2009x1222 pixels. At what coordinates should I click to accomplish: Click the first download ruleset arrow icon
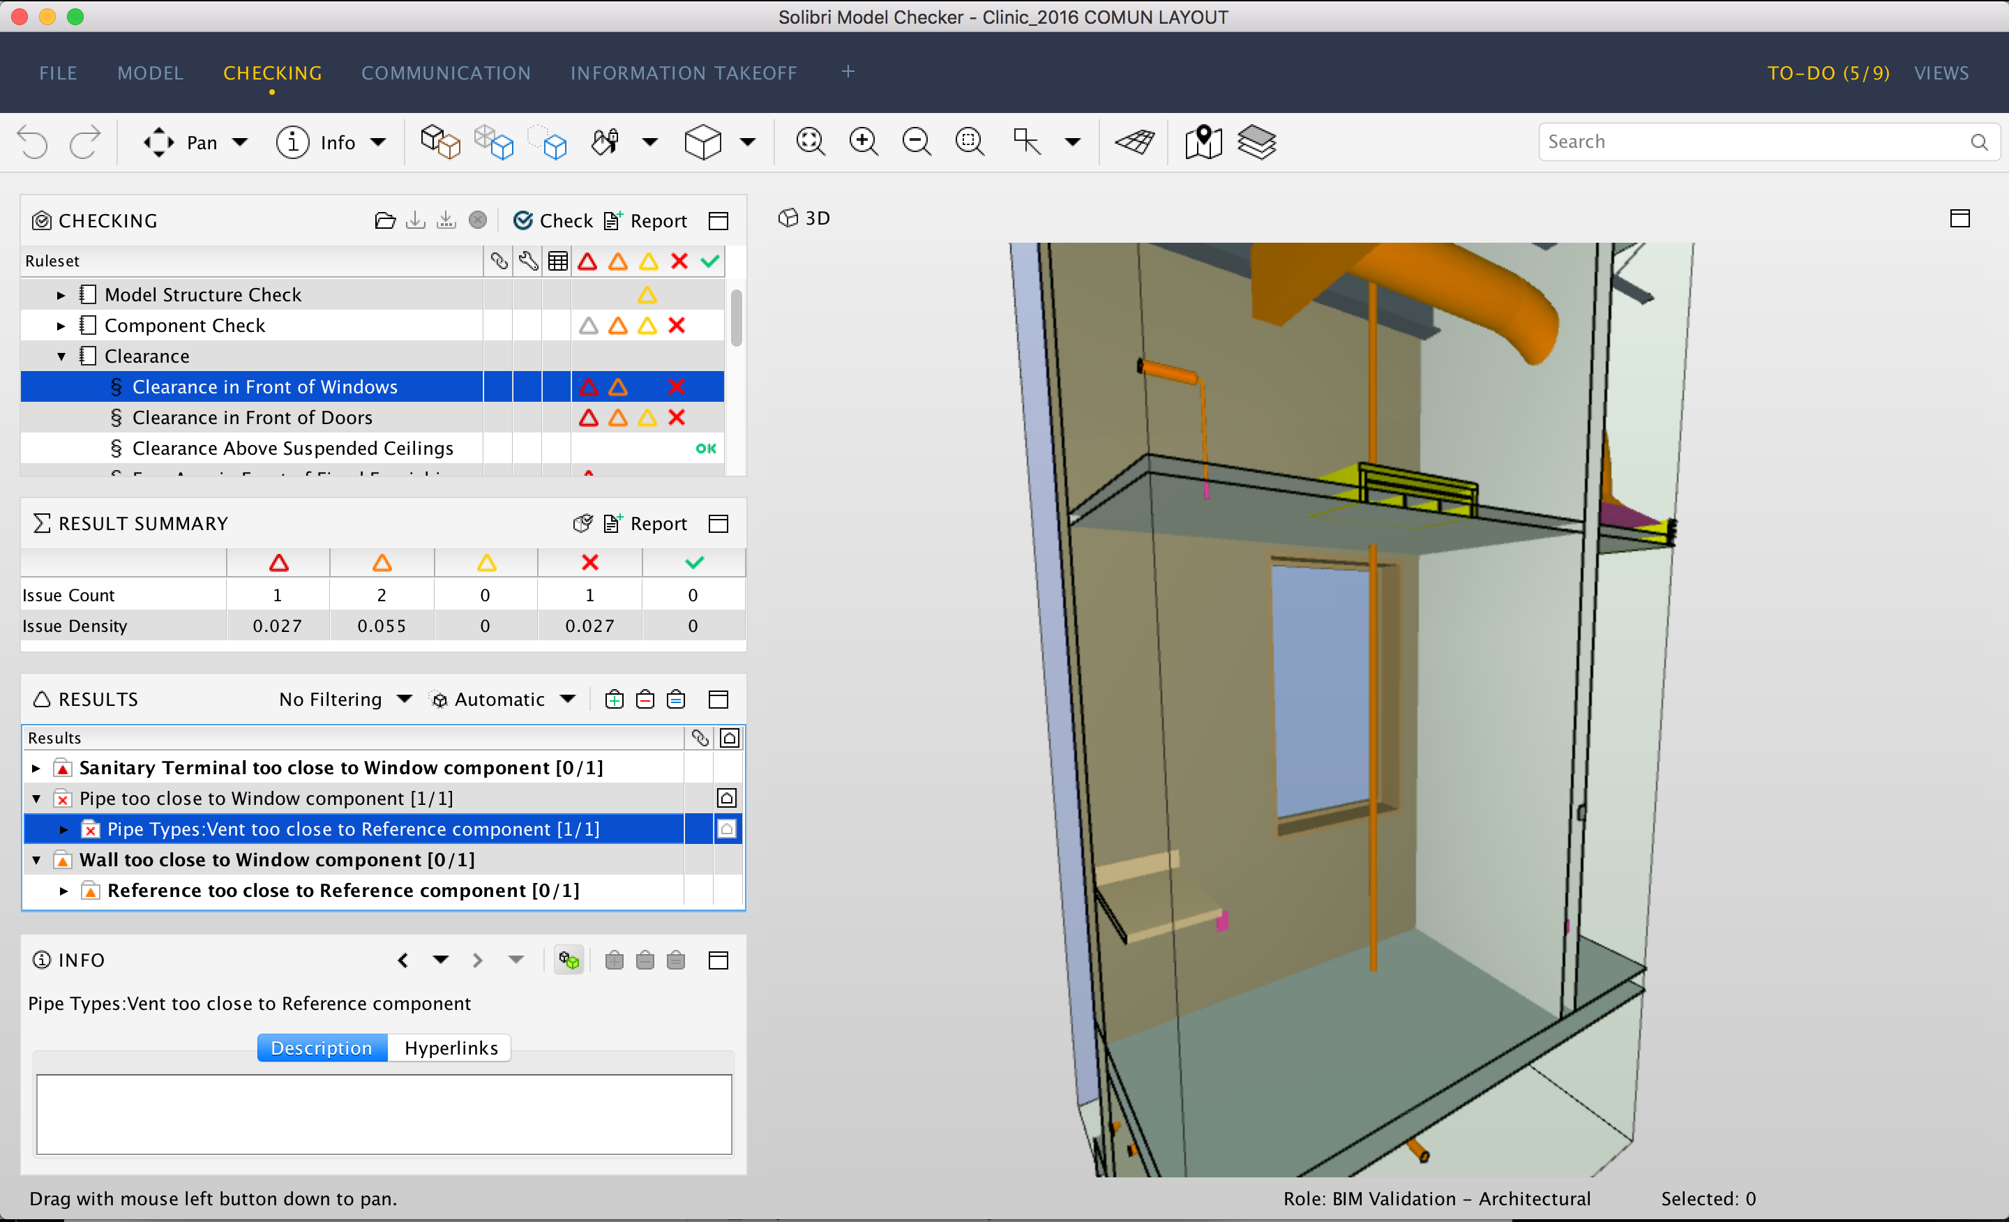[416, 220]
